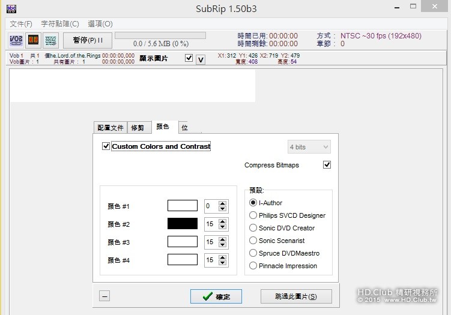Click the 顏色 #4 color swatch
Image resolution: width=451 pixels, height=315 pixels.
pyautogui.click(x=183, y=260)
